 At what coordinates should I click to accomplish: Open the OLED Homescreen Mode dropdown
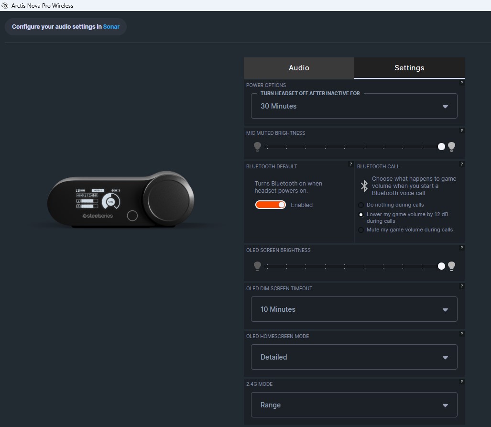[354, 357]
